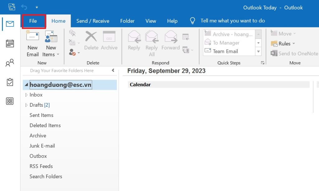This screenshot has height=191, width=319.
Task: Open the Rules dropdown
Action: pos(283,44)
